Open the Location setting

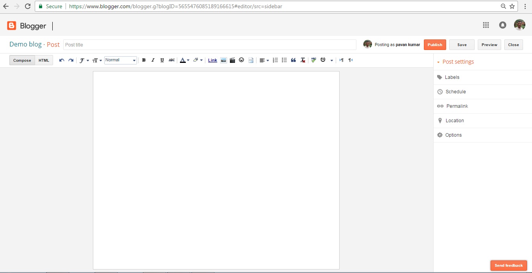(x=483, y=121)
